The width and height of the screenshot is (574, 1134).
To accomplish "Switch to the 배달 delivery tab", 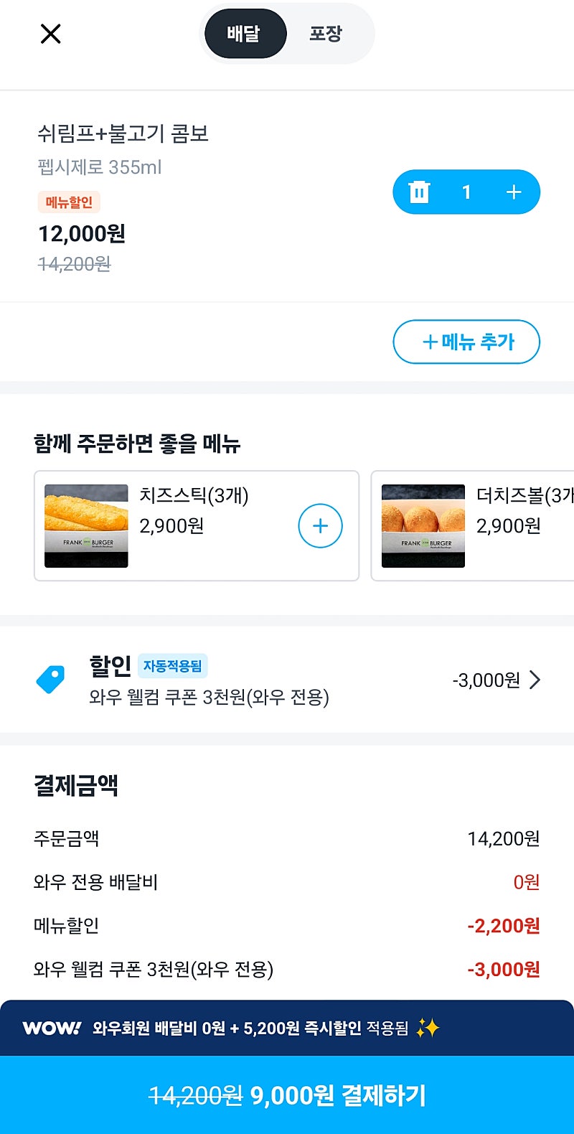I will 245,34.
